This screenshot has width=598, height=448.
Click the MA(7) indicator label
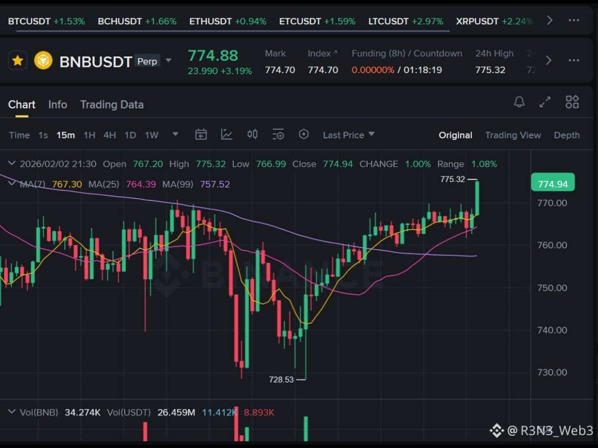pos(33,184)
